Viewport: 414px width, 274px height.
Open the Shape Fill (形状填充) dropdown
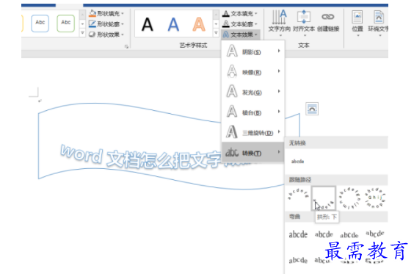point(106,13)
